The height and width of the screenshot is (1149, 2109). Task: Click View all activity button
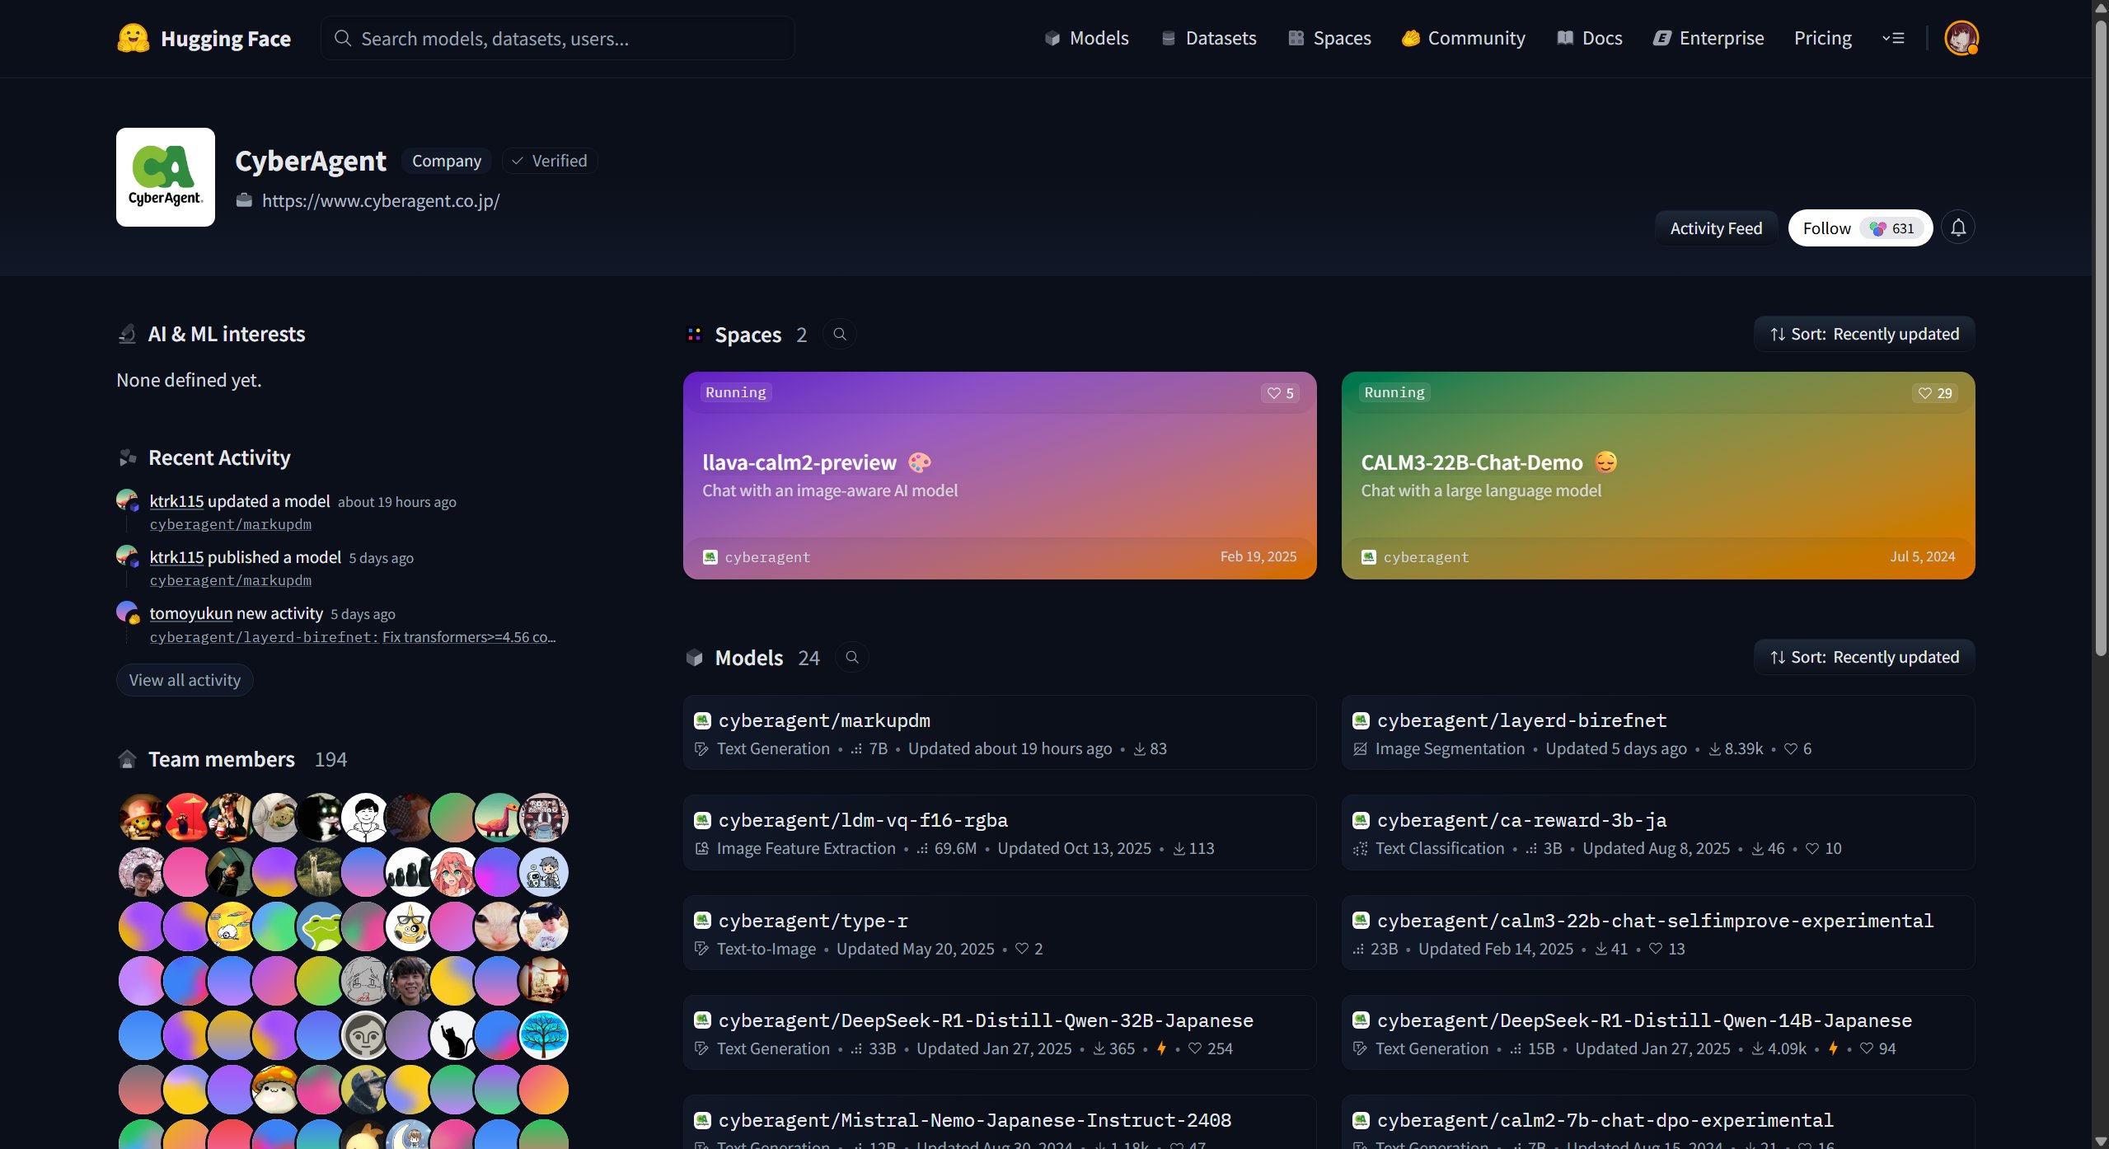tap(185, 680)
